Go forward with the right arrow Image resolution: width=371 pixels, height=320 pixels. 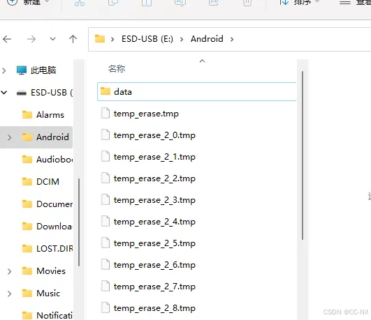click(31, 39)
